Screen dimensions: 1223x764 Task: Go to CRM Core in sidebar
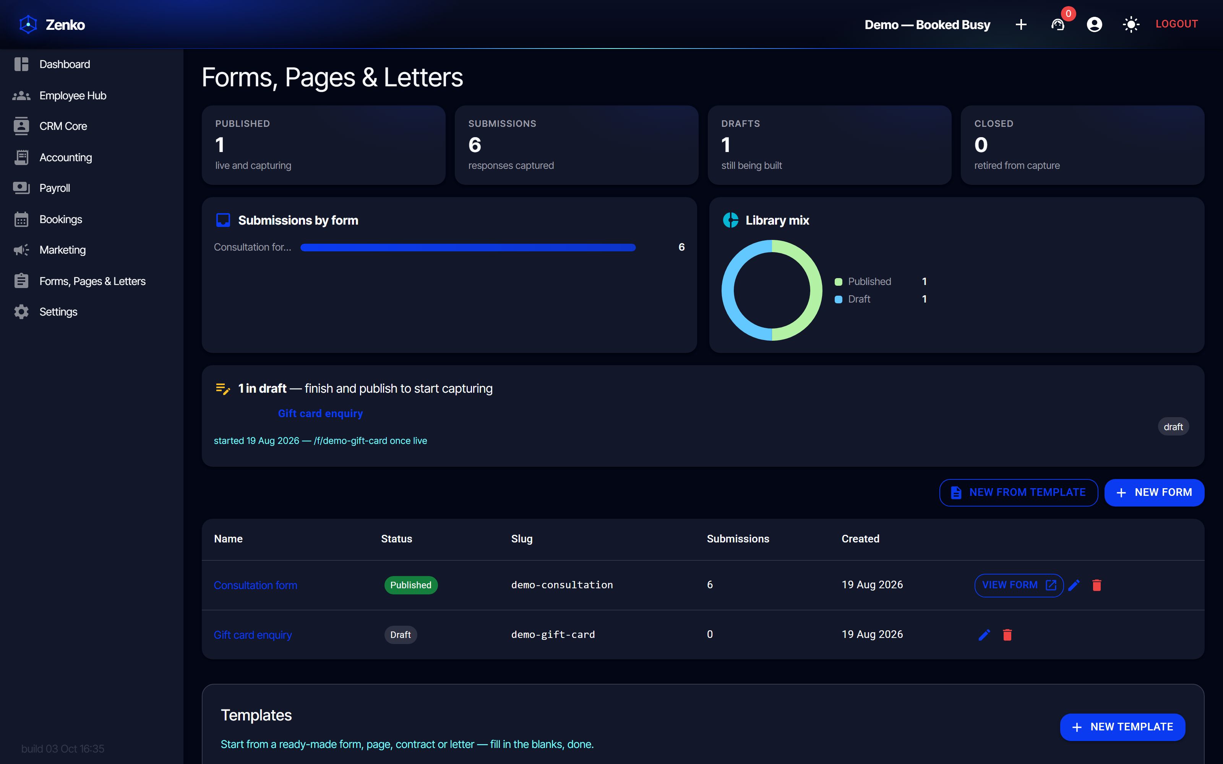(91, 126)
